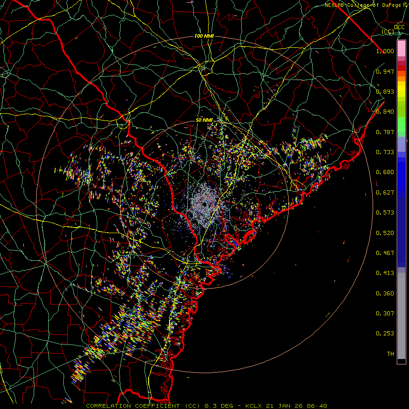Select the 0.947 scale value

pos(385,71)
